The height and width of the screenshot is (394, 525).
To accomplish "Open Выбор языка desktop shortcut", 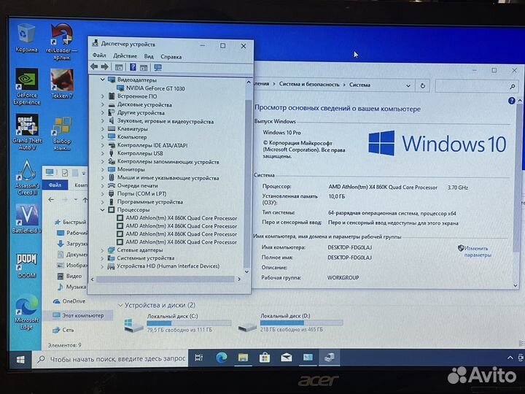I will [62, 134].
